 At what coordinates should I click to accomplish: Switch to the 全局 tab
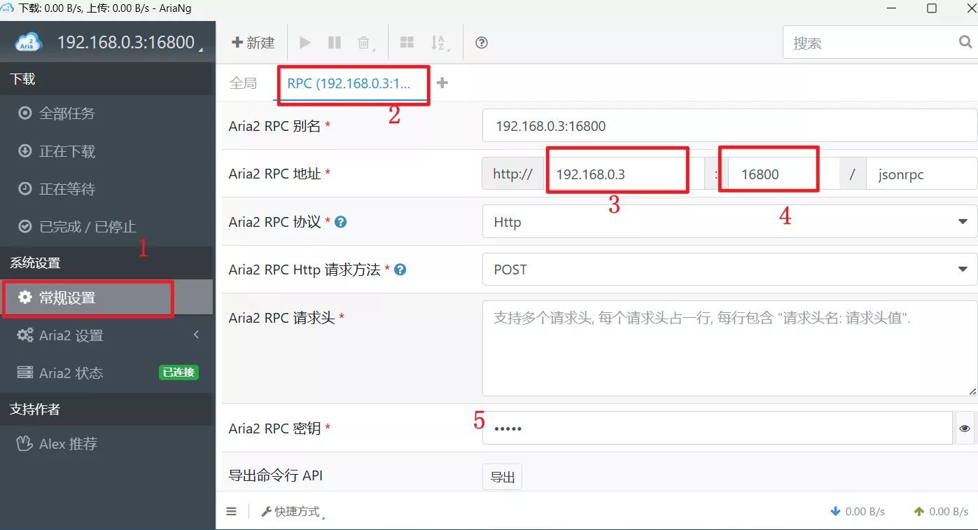(244, 83)
